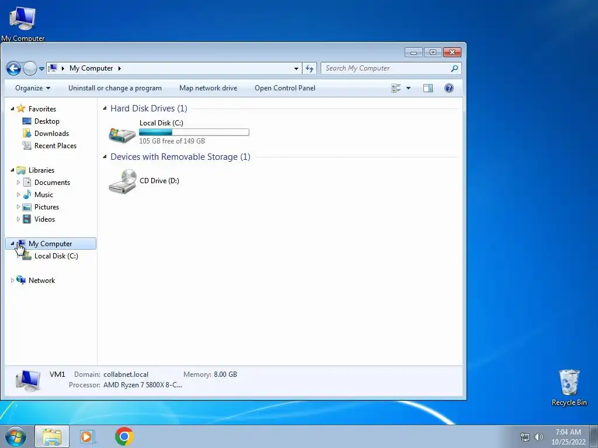Launch Google Chrome from taskbar
The image size is (598, 448).
point(124,436)
